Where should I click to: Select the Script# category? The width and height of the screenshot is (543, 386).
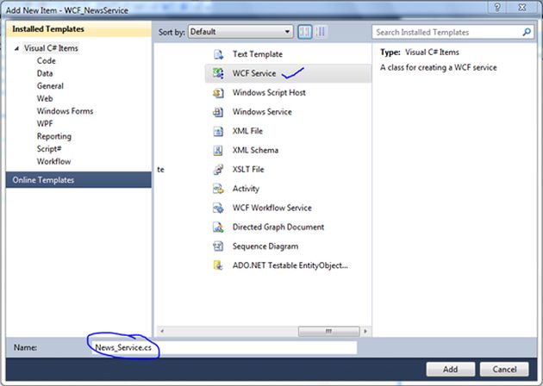pyautogui.click(x=49, y=149)
